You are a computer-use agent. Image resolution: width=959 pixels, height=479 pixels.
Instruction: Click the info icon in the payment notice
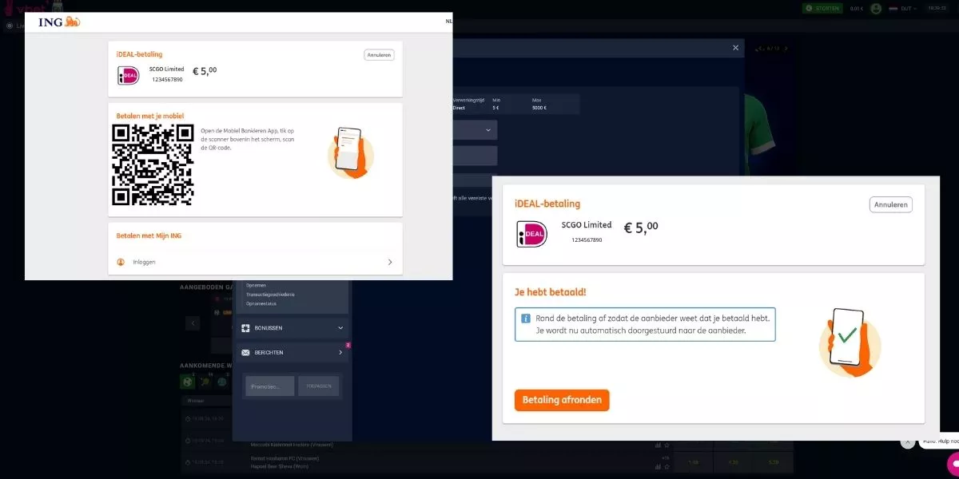pos(526,318)
